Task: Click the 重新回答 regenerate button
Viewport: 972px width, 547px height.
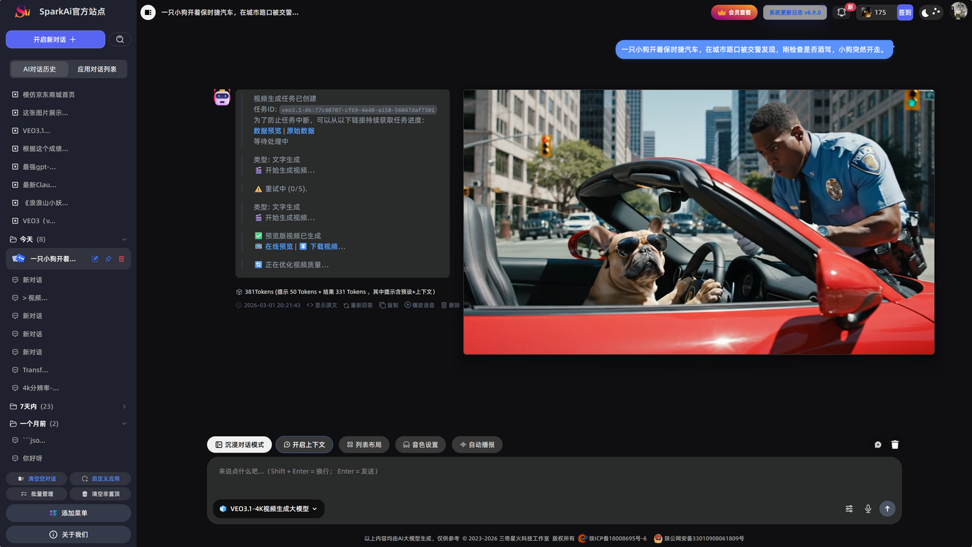Action: click(358, 305)
